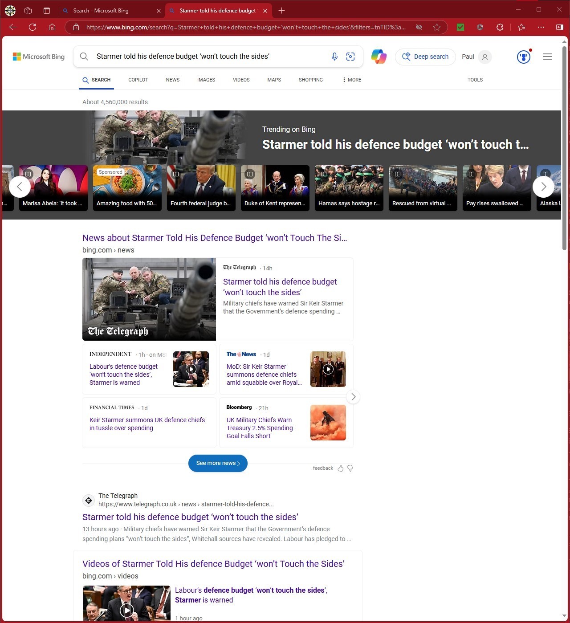This screenshot has height=623, width=570.
Task: Open the 'Fourth federal judge' trending card
Action: 201,188
